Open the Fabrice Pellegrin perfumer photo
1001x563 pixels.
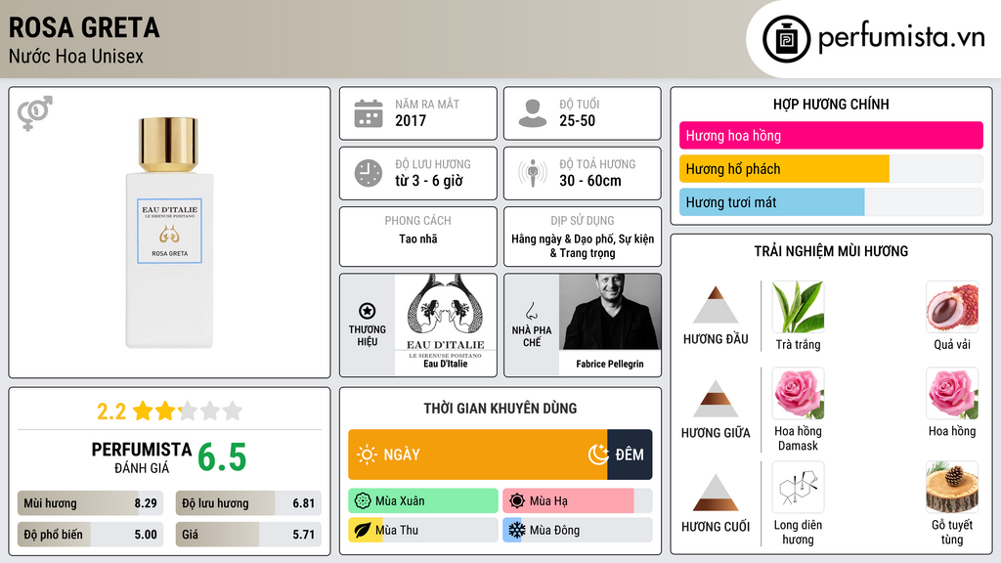[x=610, y=312]
